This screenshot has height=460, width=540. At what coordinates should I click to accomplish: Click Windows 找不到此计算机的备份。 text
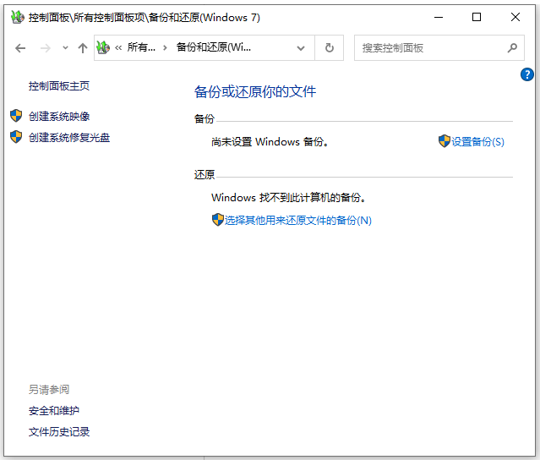pos(288,197)
